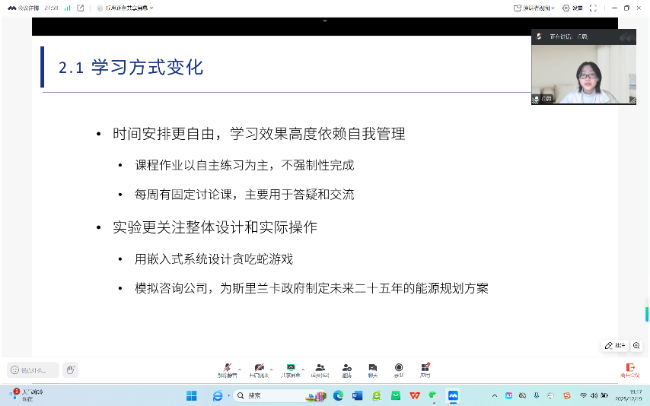
Task: Start recording the meeting
Action: click(398, 369)
